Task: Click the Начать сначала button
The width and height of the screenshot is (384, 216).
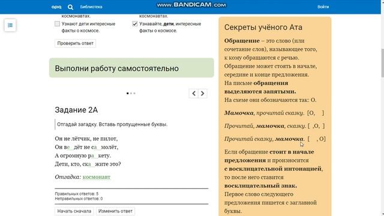Action: tap(74, 211)
